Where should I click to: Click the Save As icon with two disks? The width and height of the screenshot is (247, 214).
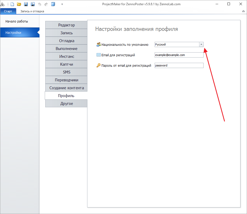pyautogui.click(x=33, y=4)
